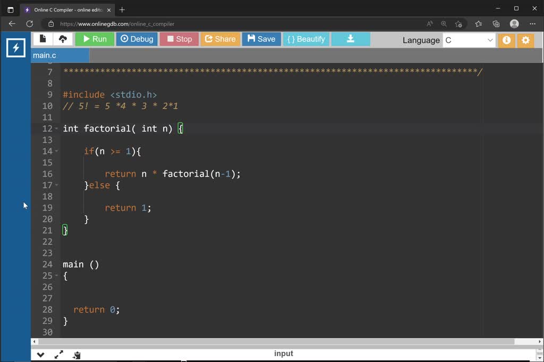The height and width of the screenshot is (362, 544).
Task: Copy console output using the clipboard icon
Action: tap(76, 354)
